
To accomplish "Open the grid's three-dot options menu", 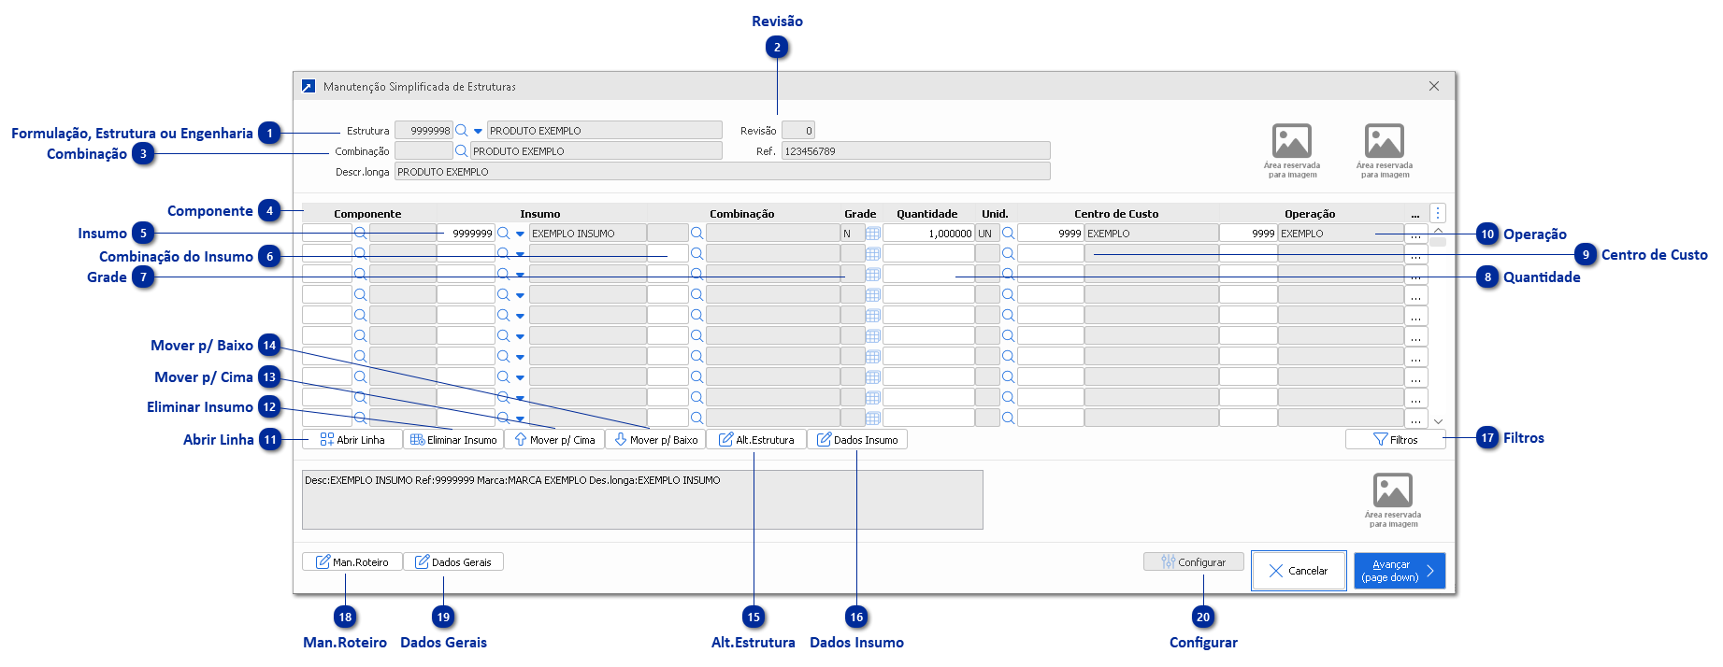I will [x=1438, y=213].
